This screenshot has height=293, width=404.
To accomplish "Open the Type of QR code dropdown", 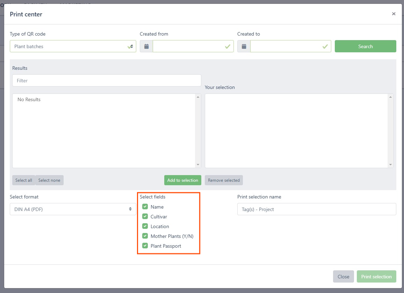I will [73, 46].
